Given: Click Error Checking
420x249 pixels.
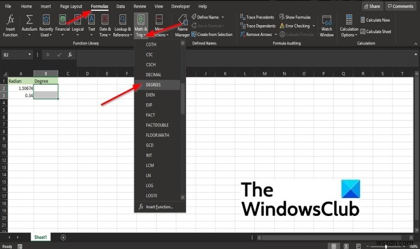Looking at the screenshot, I should point(295,26).
